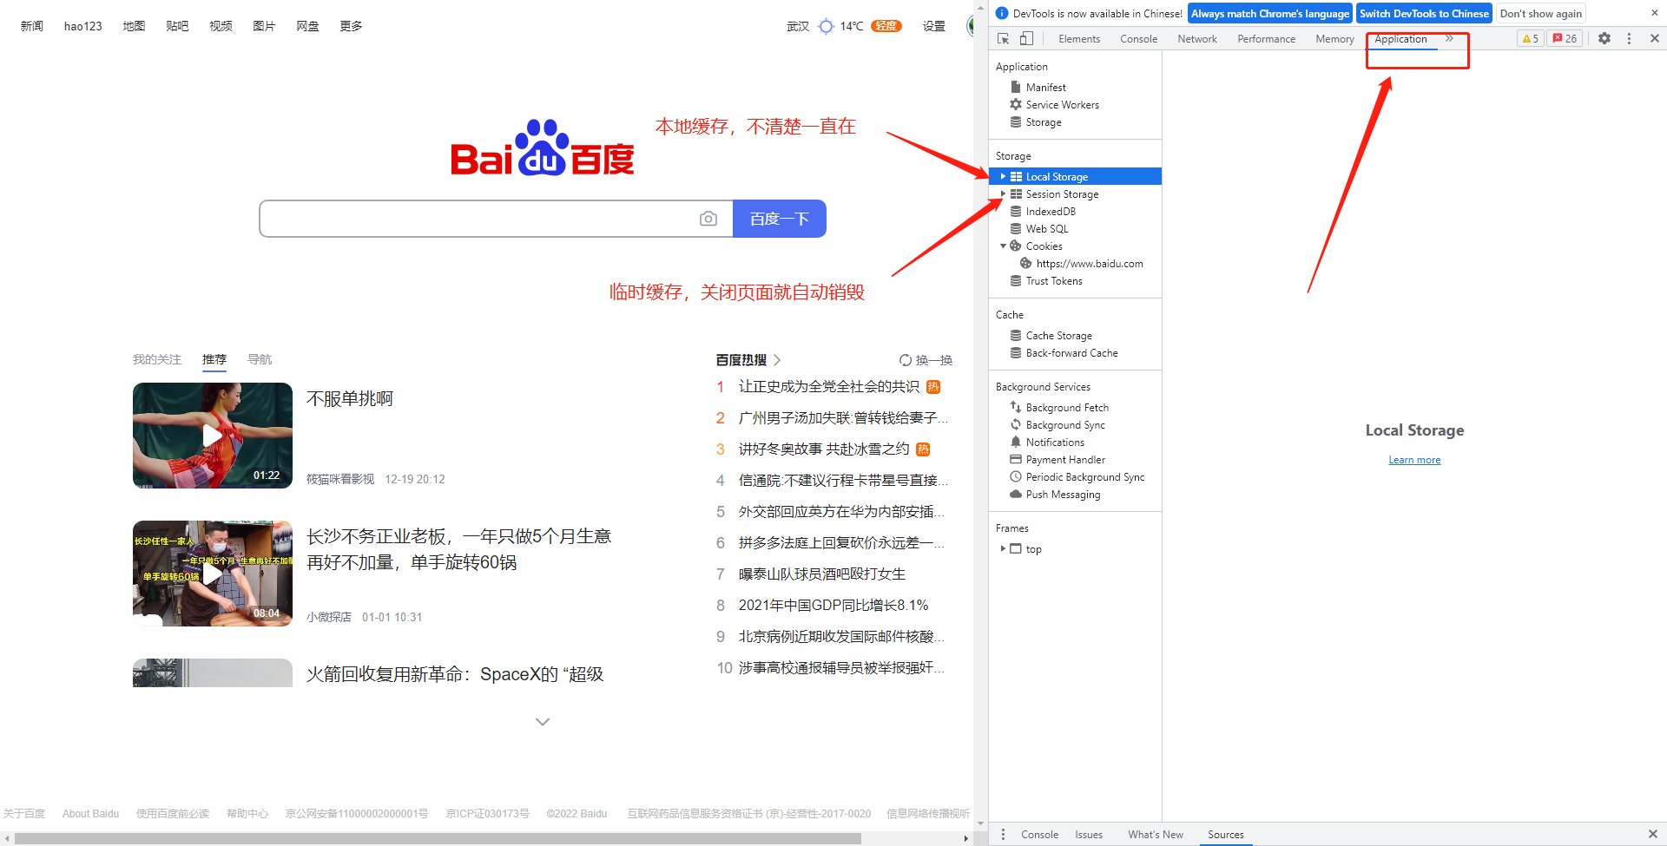Click the warnings count badge 5
This screenshot has width=1667, height=846.
coord(1531,39)
